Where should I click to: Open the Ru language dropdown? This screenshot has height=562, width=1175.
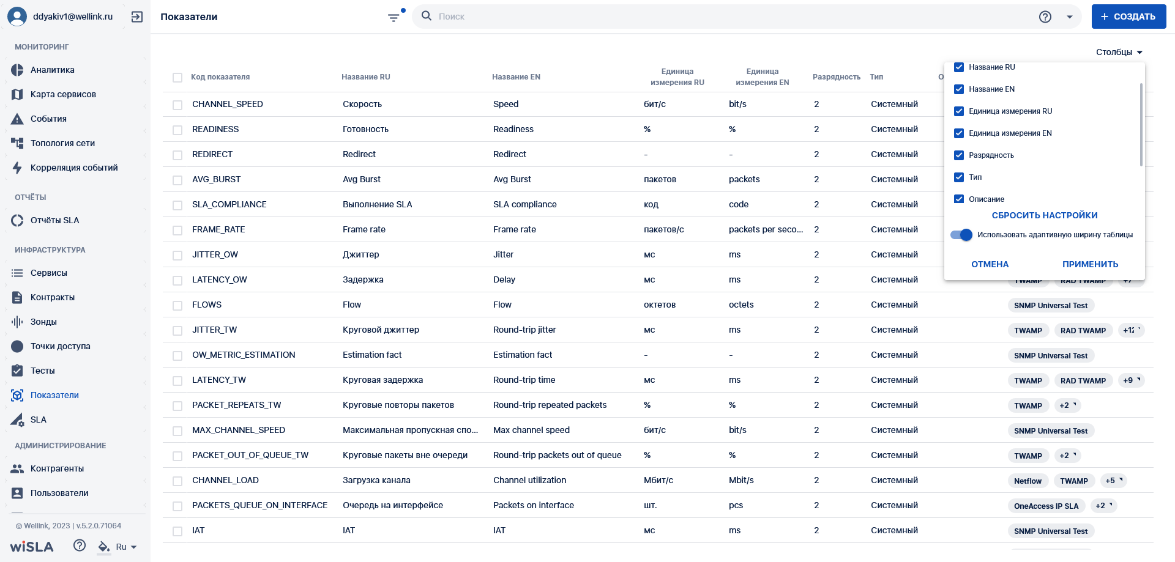(127, 547)
